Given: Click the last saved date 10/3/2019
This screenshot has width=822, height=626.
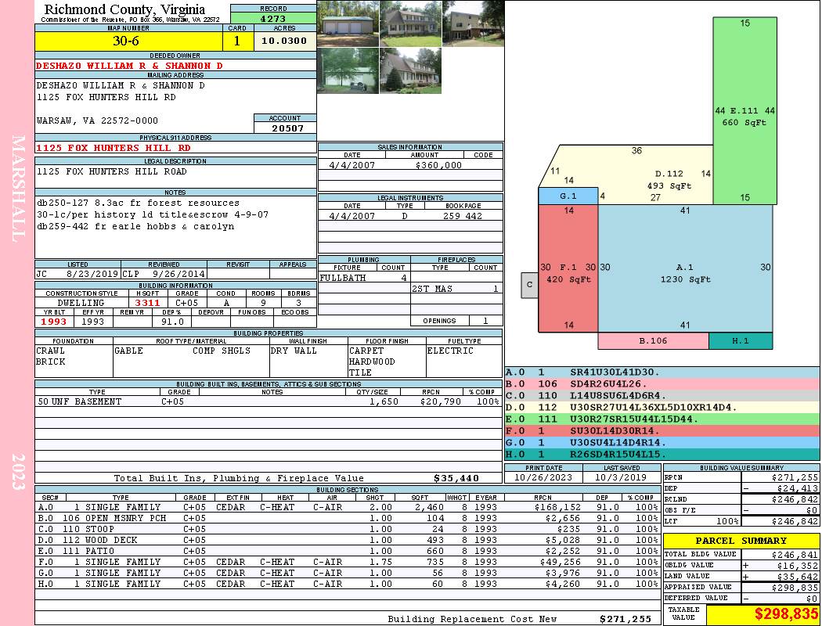Looking at the screenshot, I should coord(621,477).
